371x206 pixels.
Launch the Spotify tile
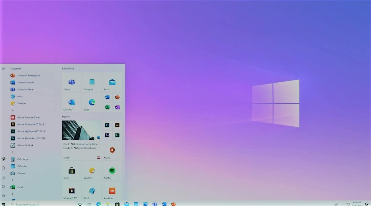point(112,171)
